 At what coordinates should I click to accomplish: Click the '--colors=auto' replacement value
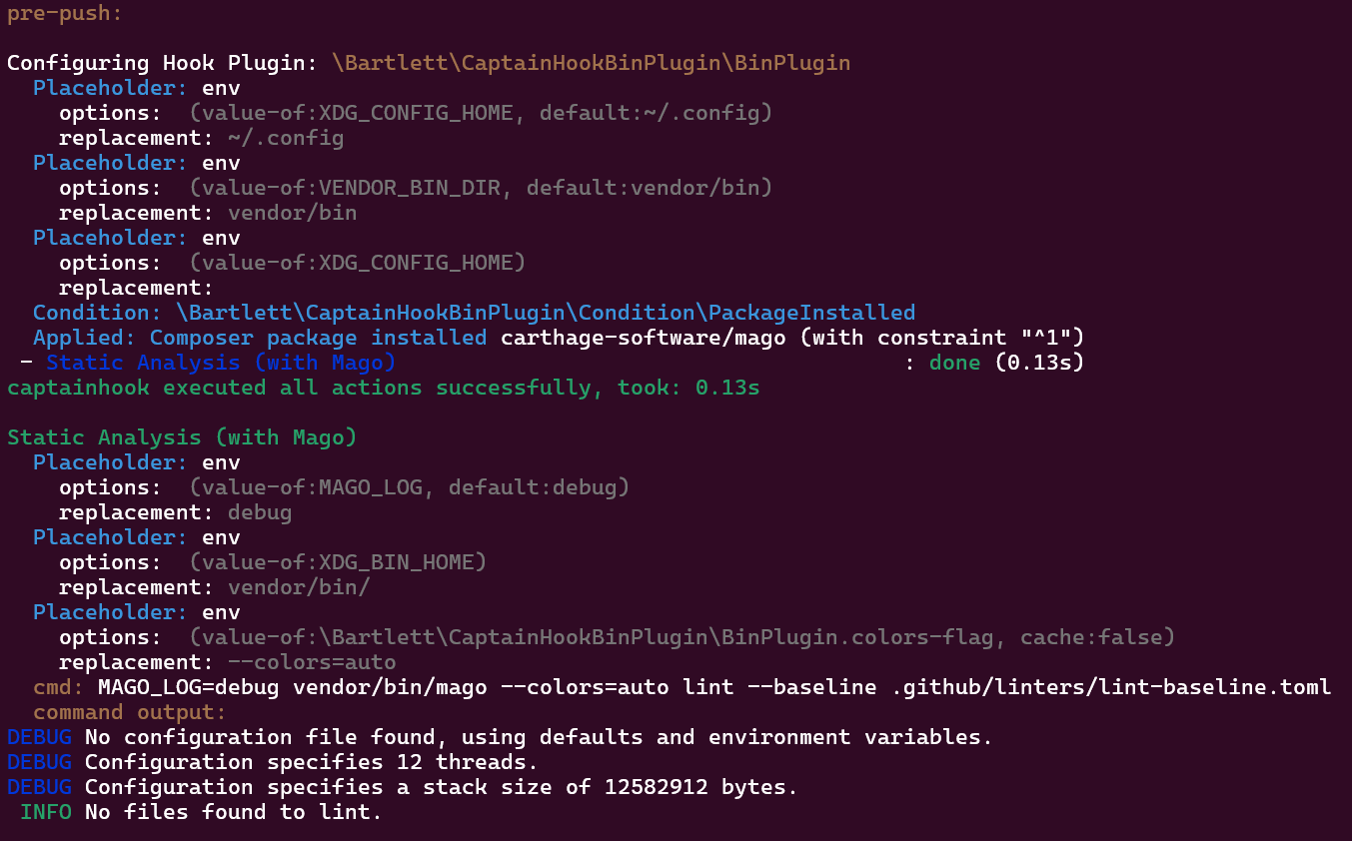click(312, 662)
